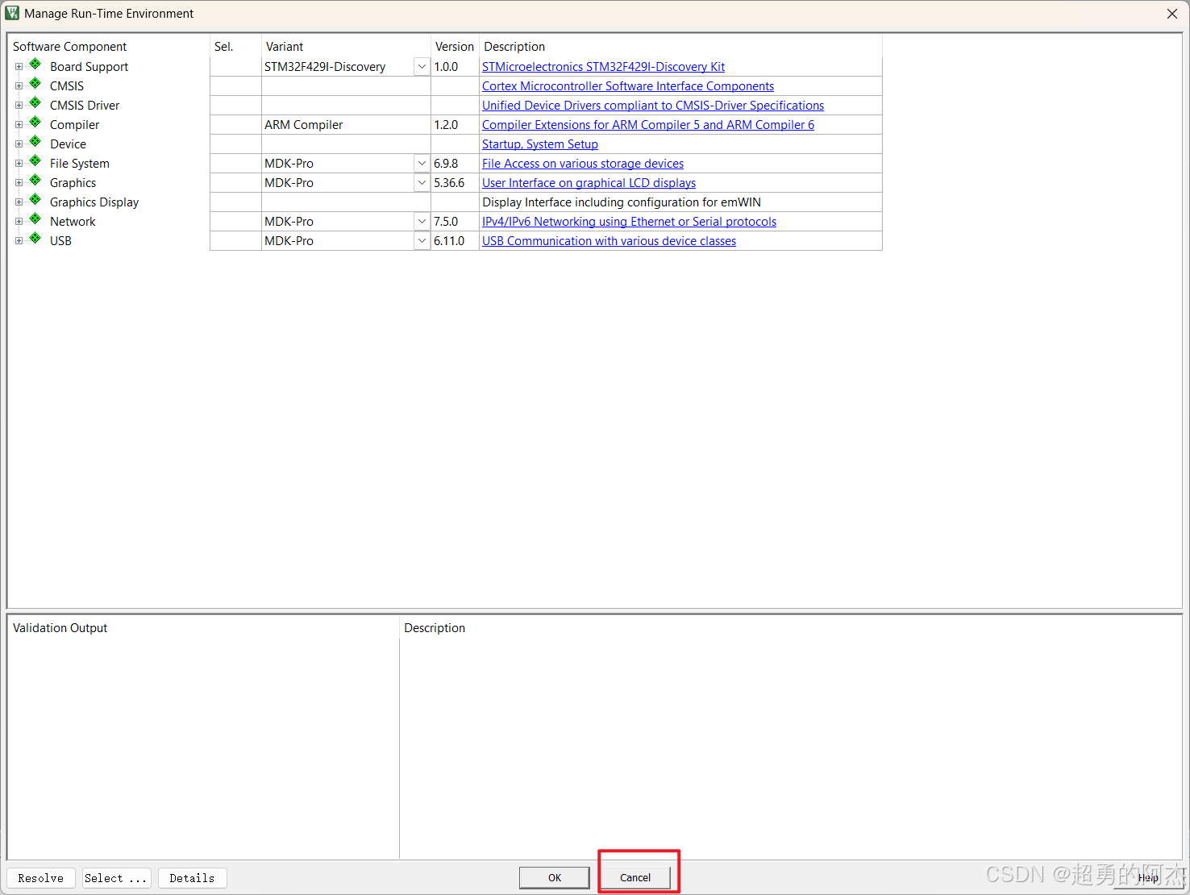Click the Select ... button
This screenshot has width=1190, height=895.
click(x=116, y=878)
